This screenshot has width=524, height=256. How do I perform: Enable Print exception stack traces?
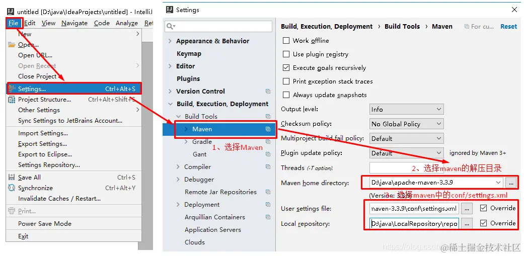(286, 81)
